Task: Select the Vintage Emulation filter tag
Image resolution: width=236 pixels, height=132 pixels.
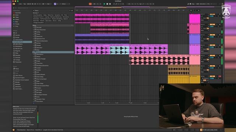Action: click(38, 23)
